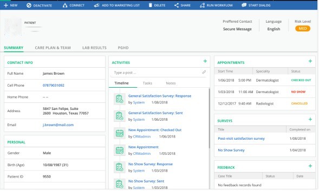Image resolution: width=319 pixels, height=196 pixels.
Task: Click the No Show Survey: Response clipboard icon
Action: click(119, 167)
